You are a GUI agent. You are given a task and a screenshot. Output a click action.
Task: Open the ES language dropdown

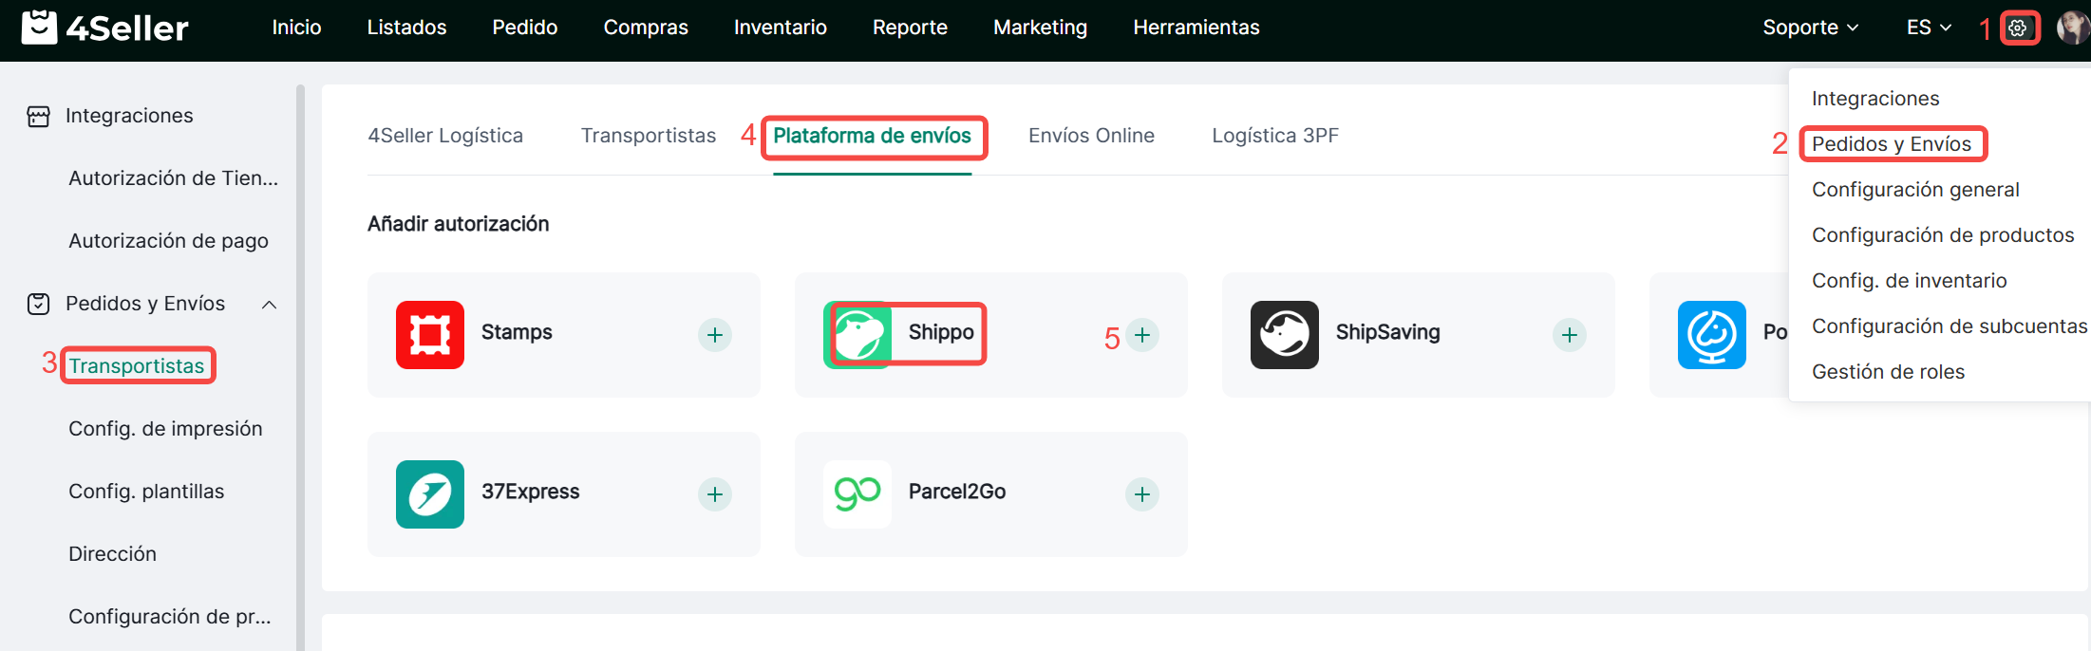point(1928,28)
